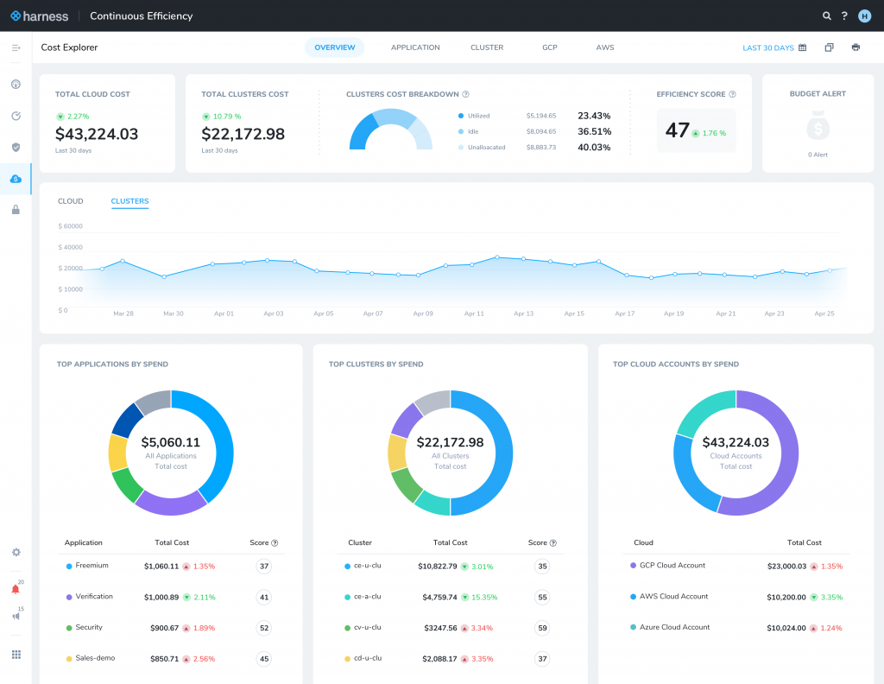Collapse the sidebar with the hamburger icon
The width and height of the screenshot is (884, 684).
[15, 47]
